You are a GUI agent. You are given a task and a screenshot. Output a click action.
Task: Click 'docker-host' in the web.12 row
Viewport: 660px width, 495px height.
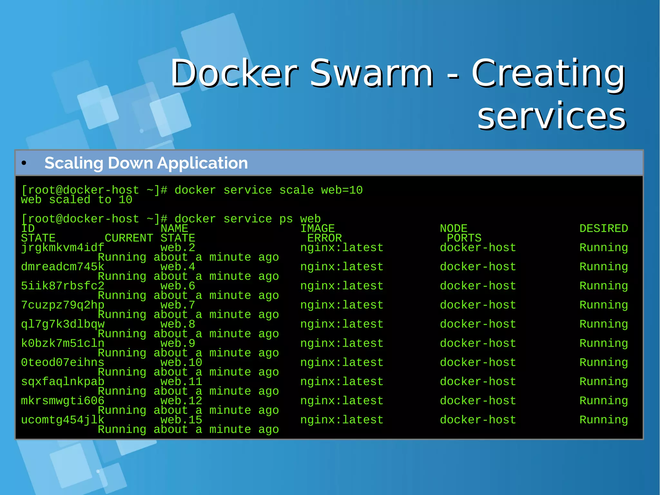pos(478,401)
